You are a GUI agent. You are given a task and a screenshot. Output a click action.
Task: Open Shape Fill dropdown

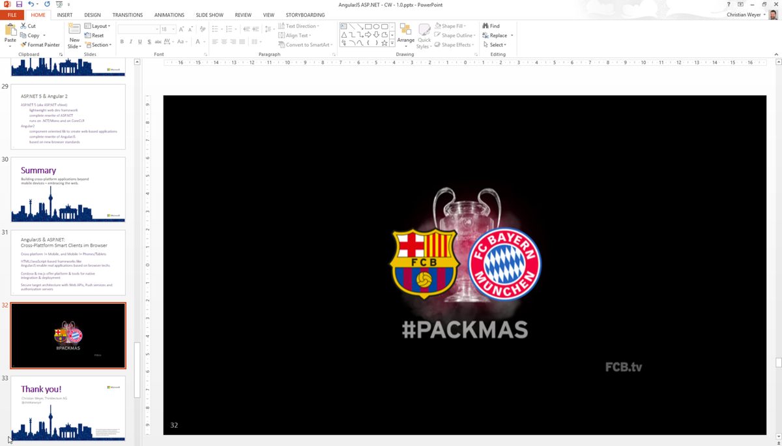(450, 26)
